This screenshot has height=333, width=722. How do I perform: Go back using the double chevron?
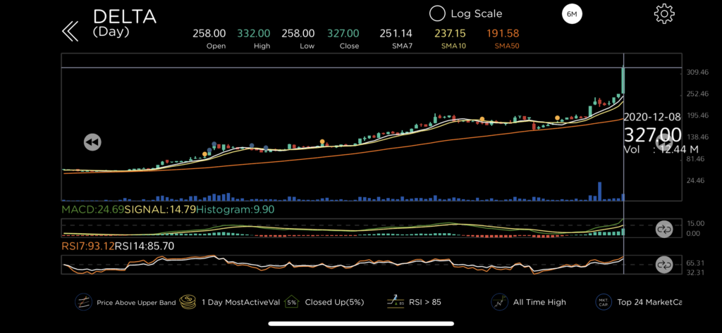(x=69, y=30)
